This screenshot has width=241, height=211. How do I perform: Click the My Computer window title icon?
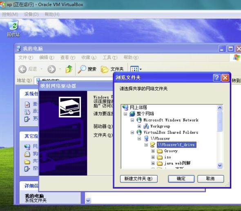coord(19,49)
